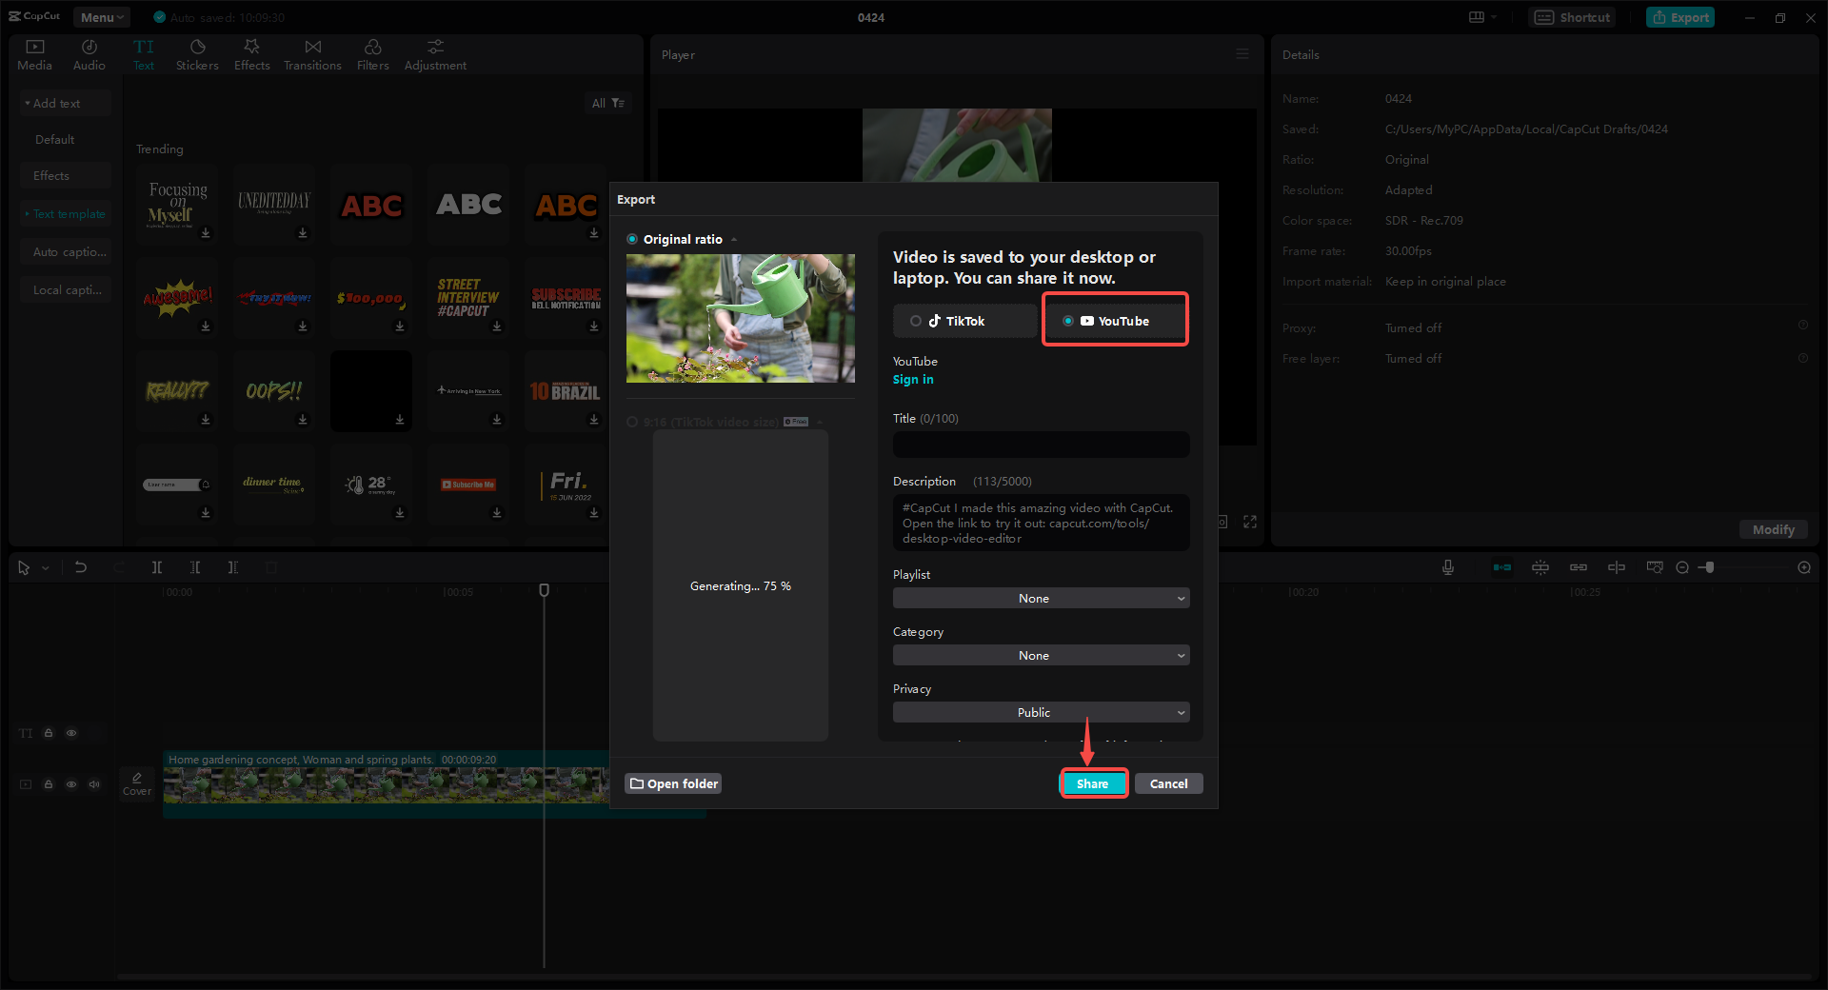1828x990 pixels.
Task: Expand the Original ratio dropdown arrow
Action: (x=734, y=240)
